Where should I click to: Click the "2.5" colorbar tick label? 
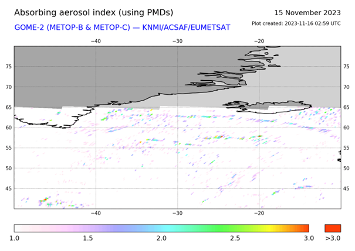point(235,239)
